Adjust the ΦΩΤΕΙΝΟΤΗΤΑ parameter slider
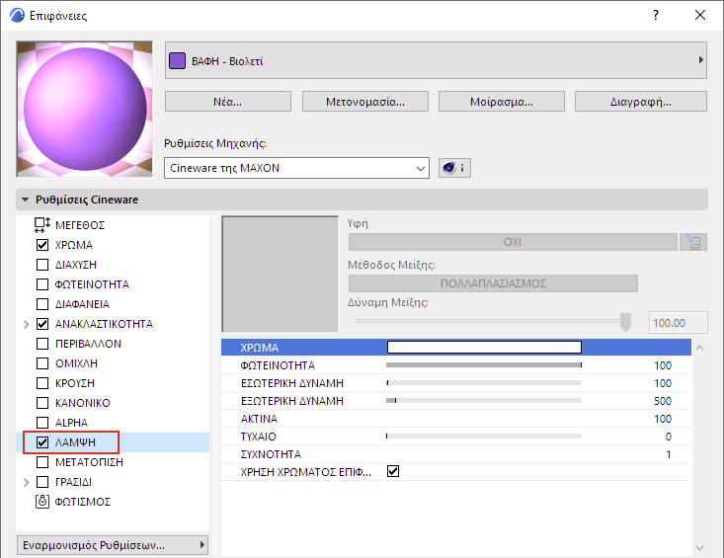 (x=484, y=364)
